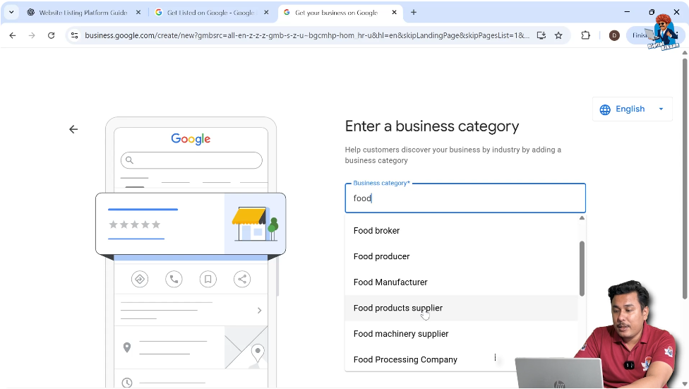This screenshot has width=689, height=389.
Task: Click the page back arrow beside phone illustration
Action: click(x=73, y=129)
